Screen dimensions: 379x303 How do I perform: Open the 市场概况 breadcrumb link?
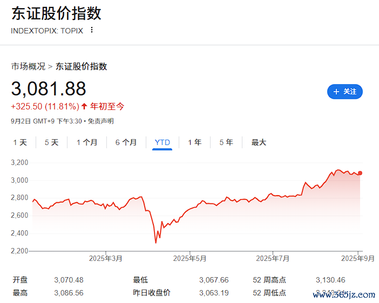pyautogui.click(x=28, y=66)
